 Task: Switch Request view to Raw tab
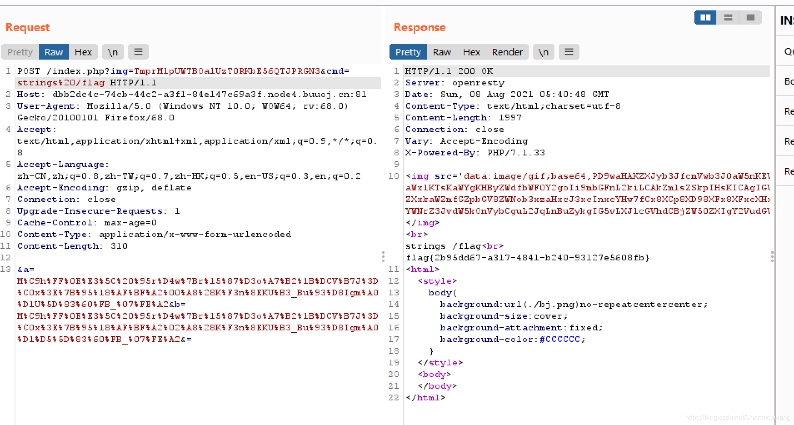[54, 52]
